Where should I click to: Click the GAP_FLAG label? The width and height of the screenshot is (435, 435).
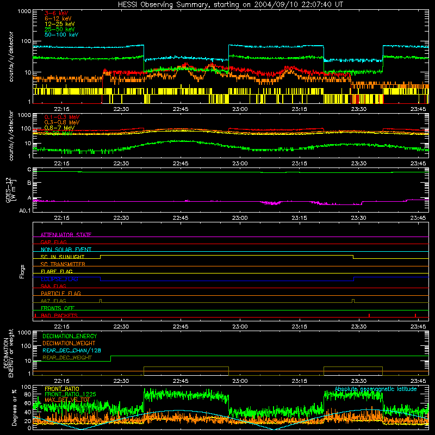(53, 242)
